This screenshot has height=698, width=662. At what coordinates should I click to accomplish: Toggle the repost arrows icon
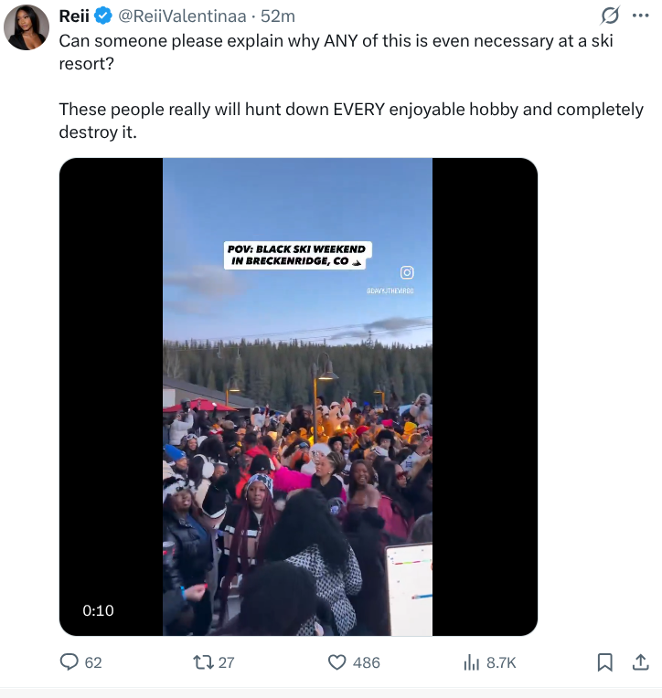(203, 662)
